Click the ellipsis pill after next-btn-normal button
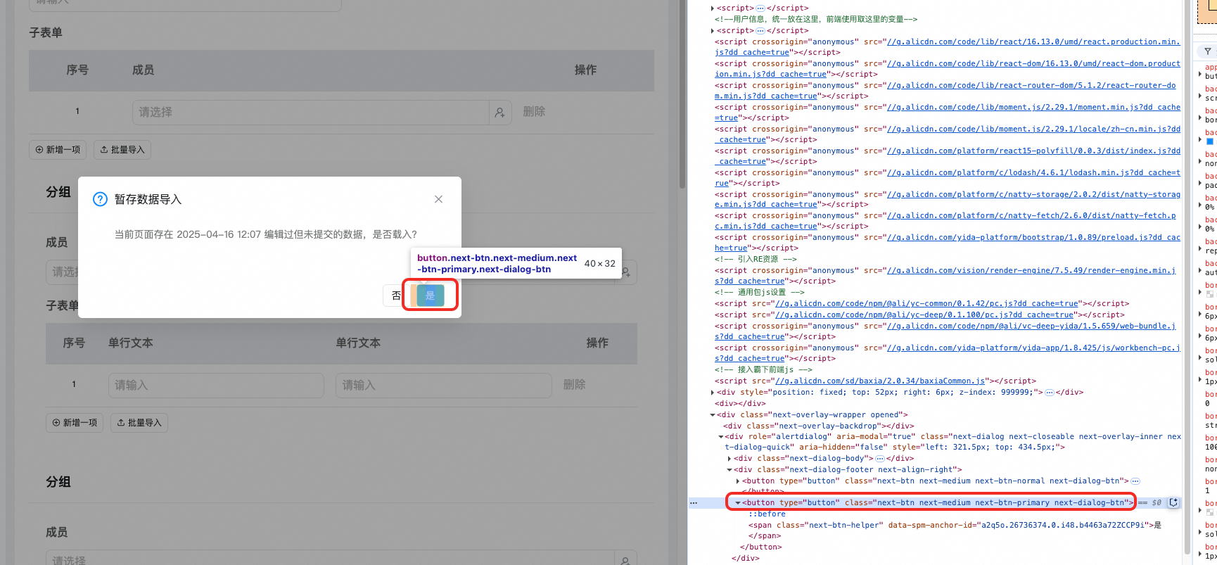1217x565 pixels. pos(1135,481)
